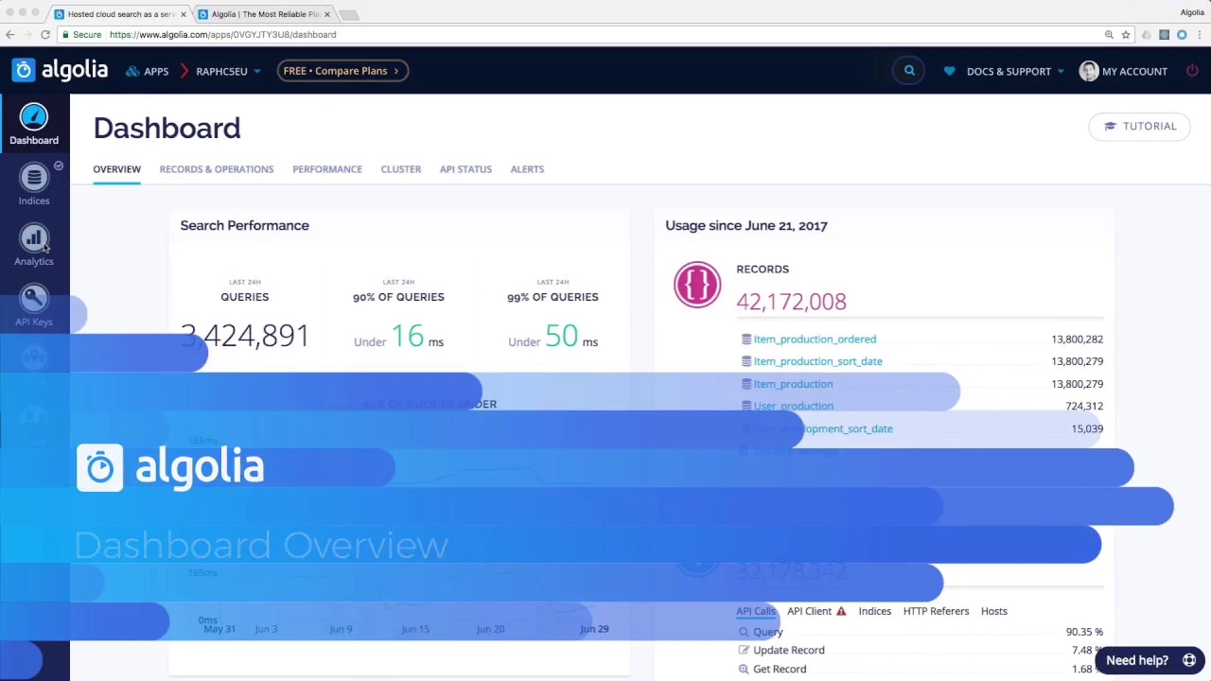Click the account avatar picture
Screen dimensions: 1211x681
pyautogui.click(x=1089, y=71)
